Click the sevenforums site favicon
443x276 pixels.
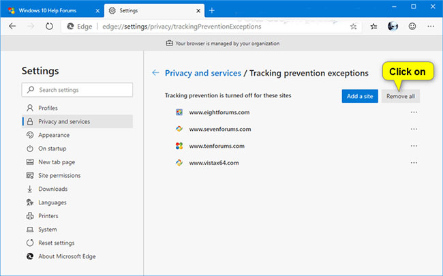(179, 129)
